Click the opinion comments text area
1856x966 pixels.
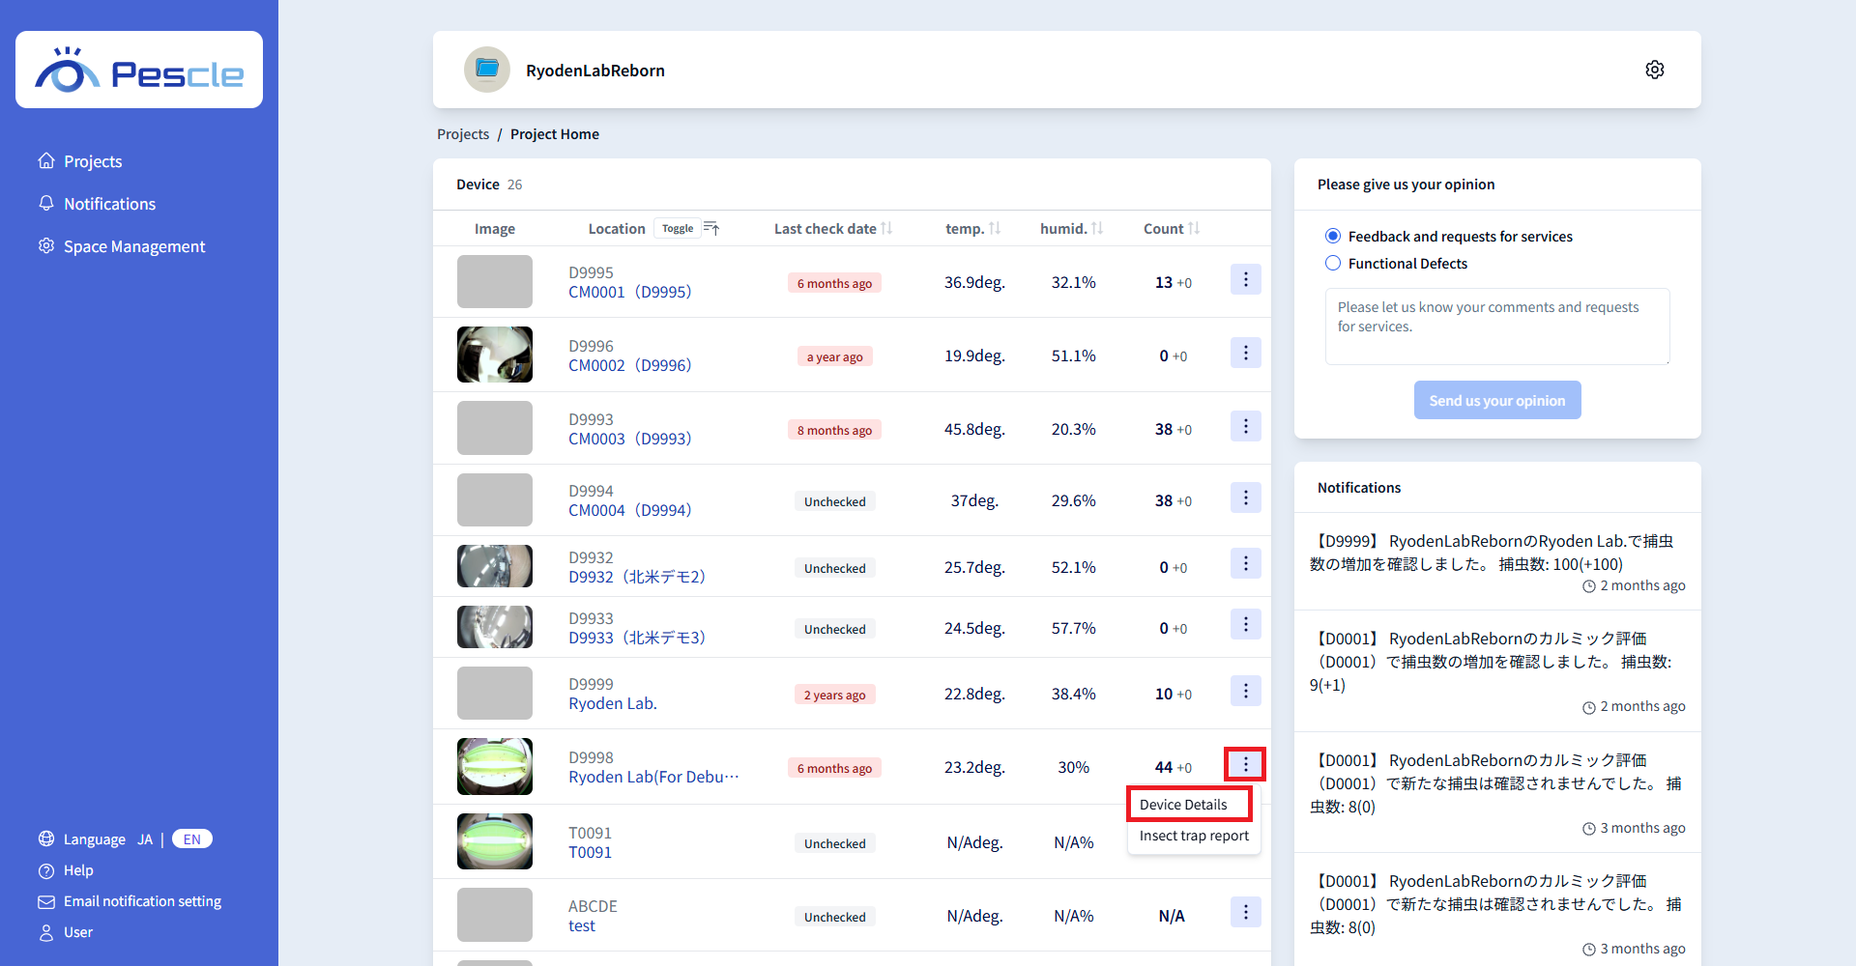pyautogui.click(x=1496, y=326)
